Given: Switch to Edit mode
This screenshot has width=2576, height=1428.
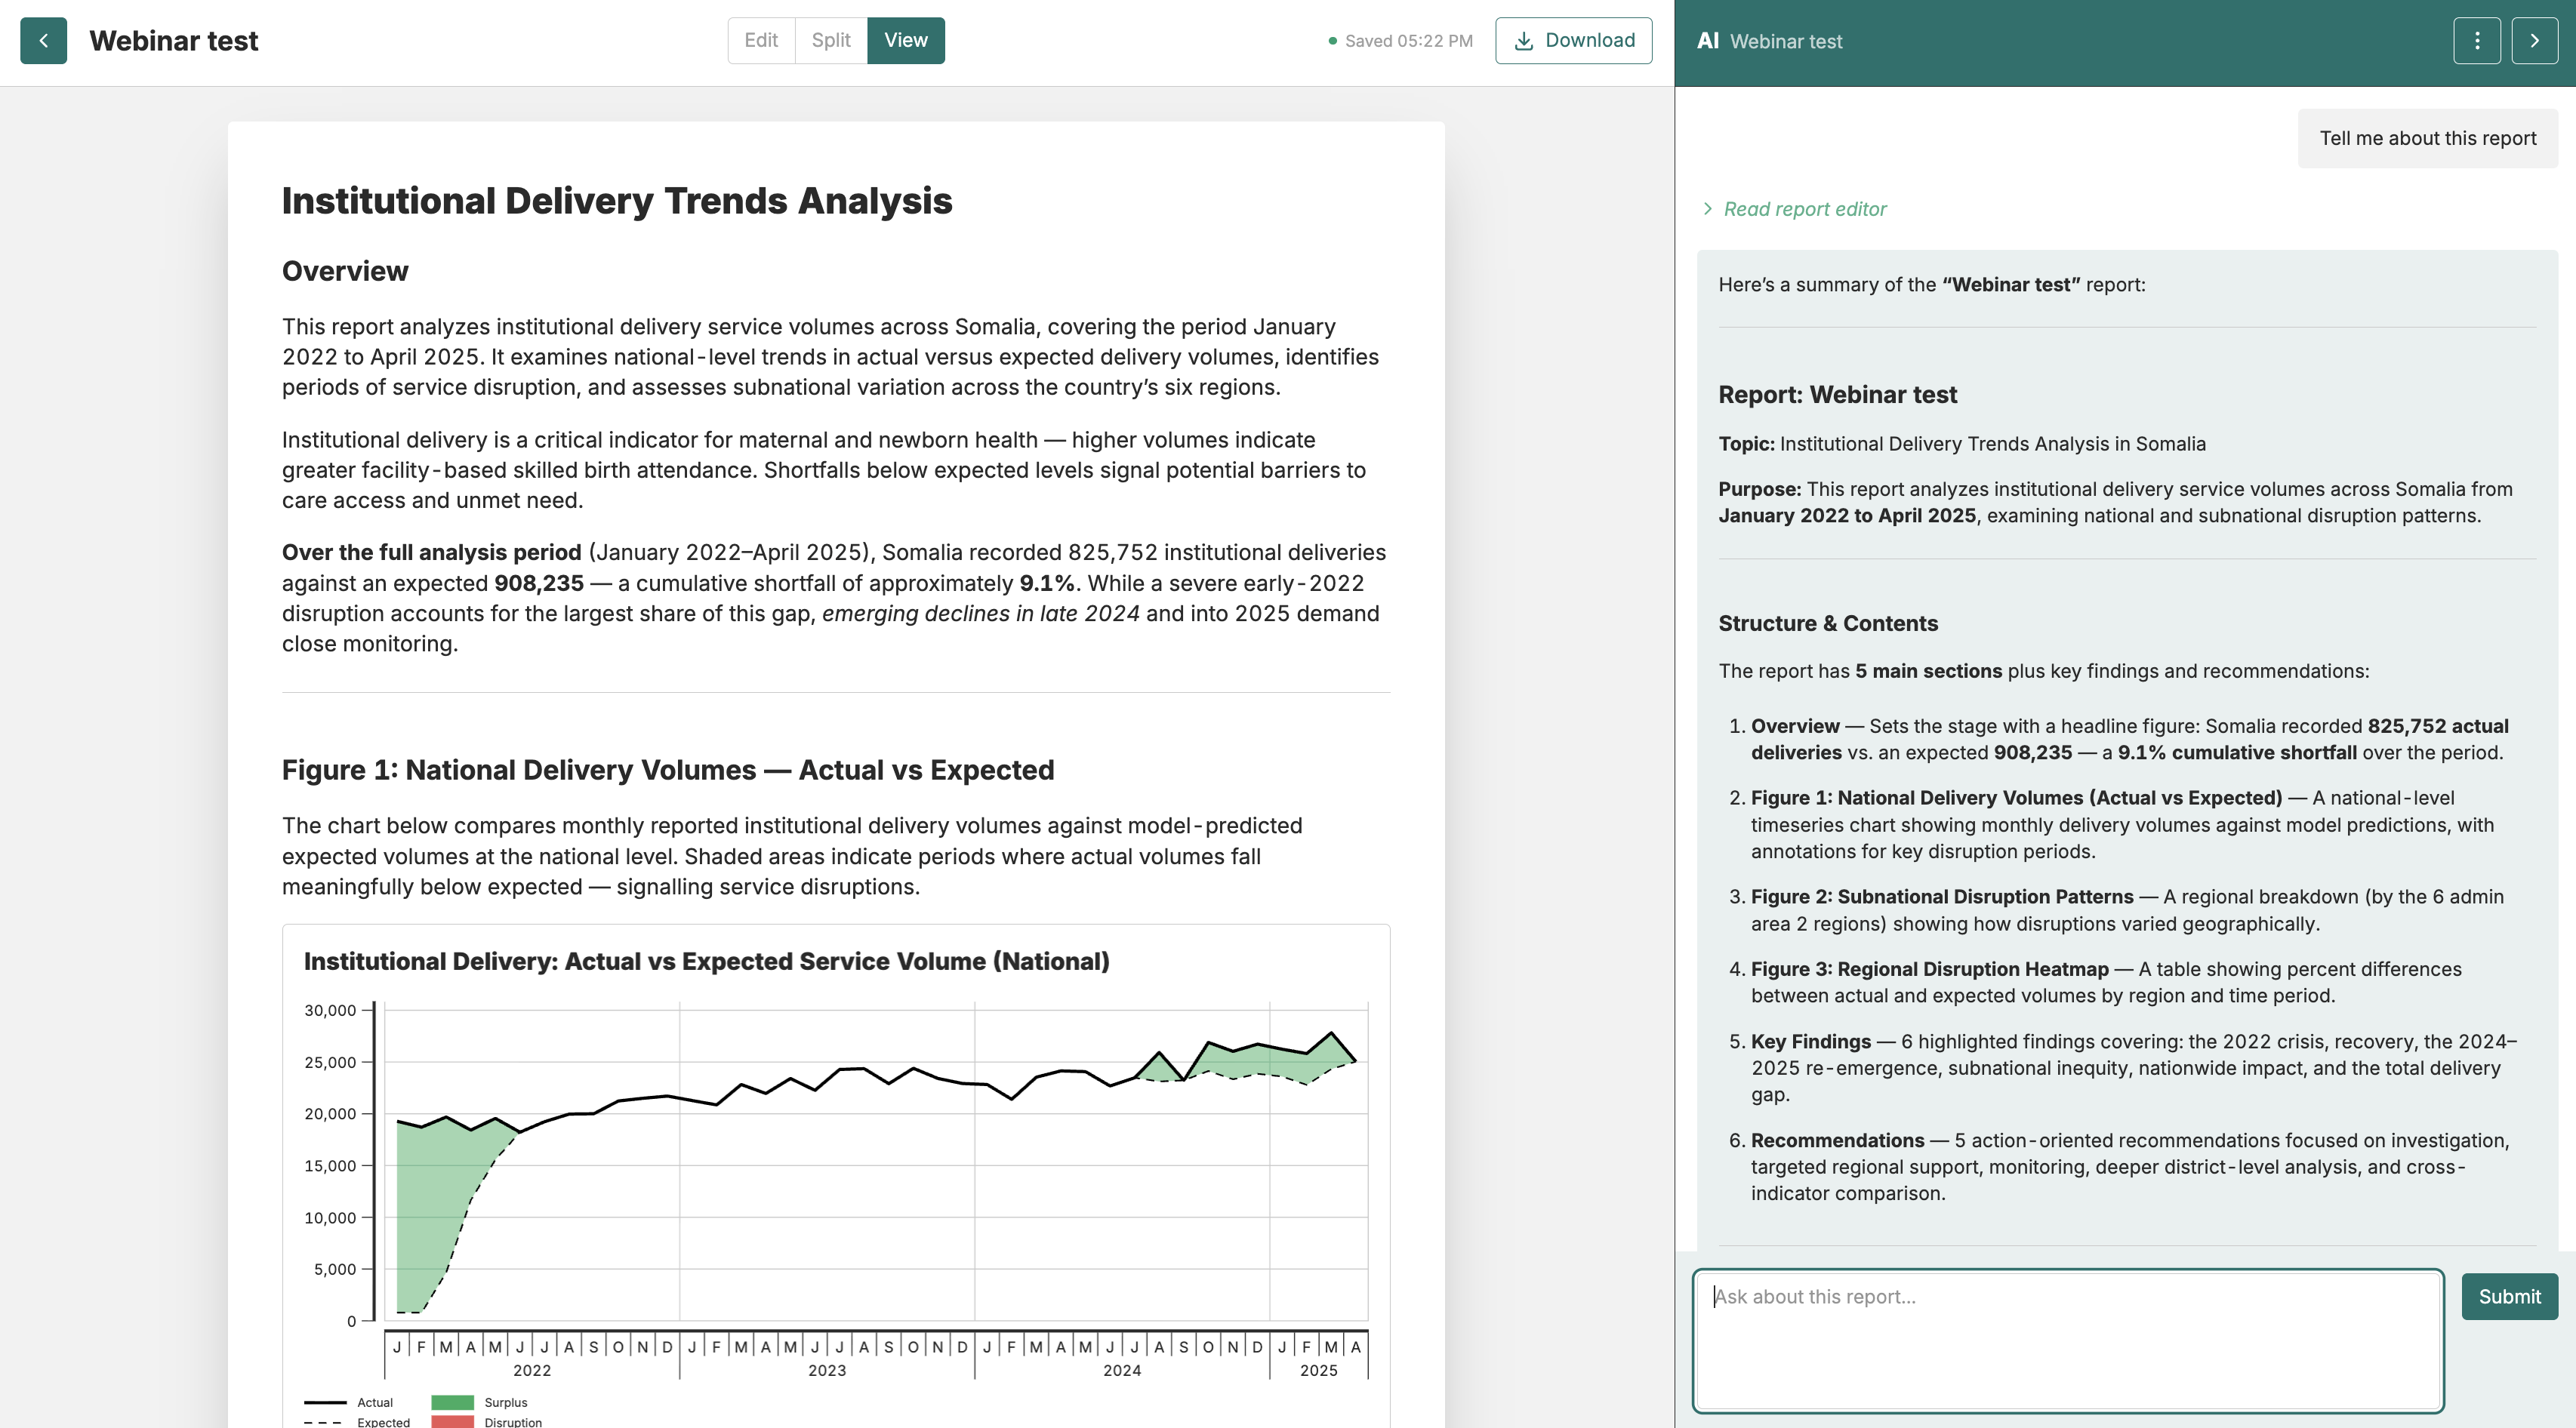Looking at the screenshot, I should pos(761,41).
